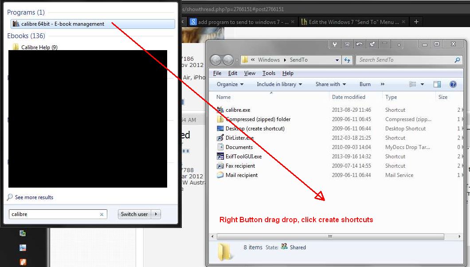Close the Edit the Windows 7 Send To tab
Image resolution: width=470 pixels, height=267 pixels.
pos(403,22)
